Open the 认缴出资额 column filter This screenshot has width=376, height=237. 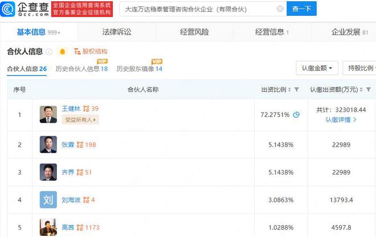(369, 89)
